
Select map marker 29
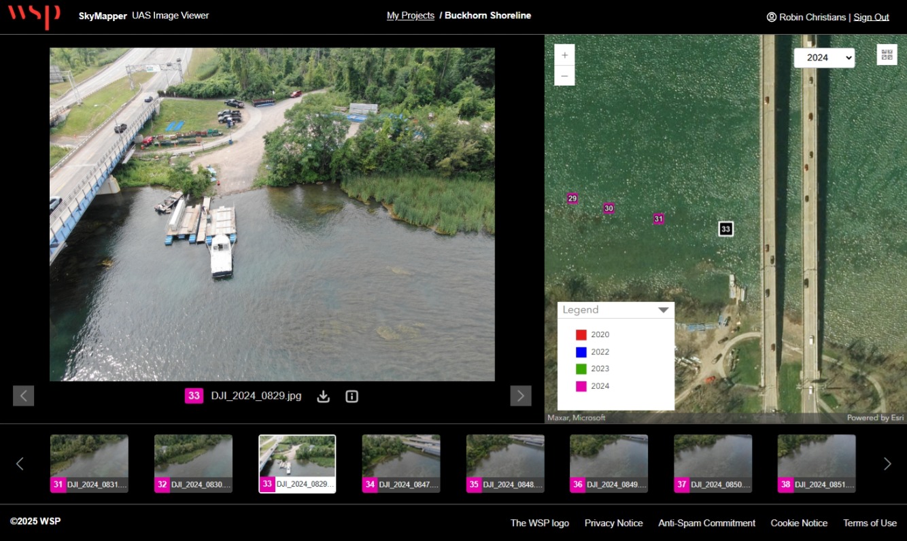pyautogui.click(x=572, y=198)
